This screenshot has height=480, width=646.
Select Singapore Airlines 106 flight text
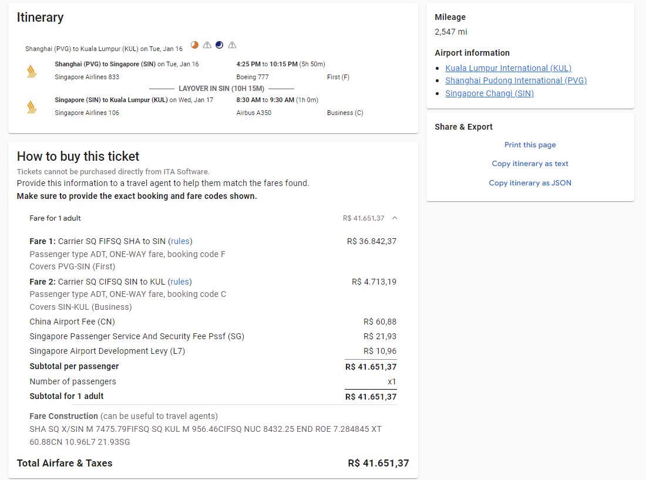point(87,113)
